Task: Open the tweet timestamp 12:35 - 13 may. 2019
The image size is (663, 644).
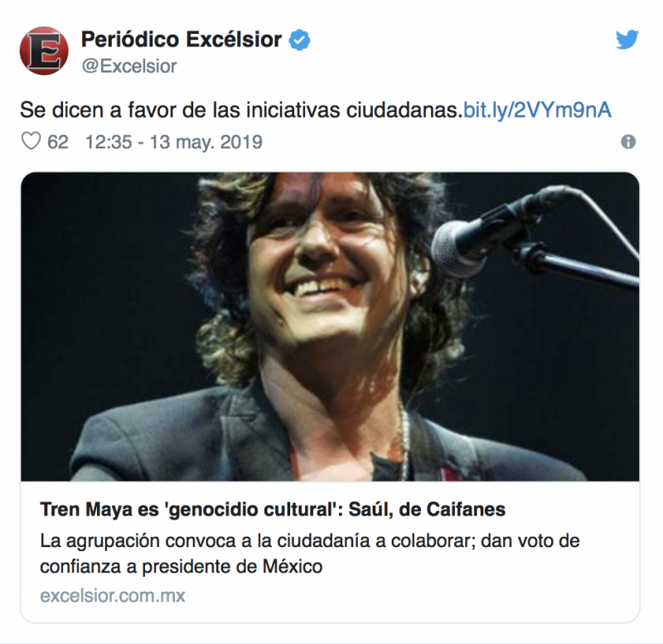Action: [174, 142]
